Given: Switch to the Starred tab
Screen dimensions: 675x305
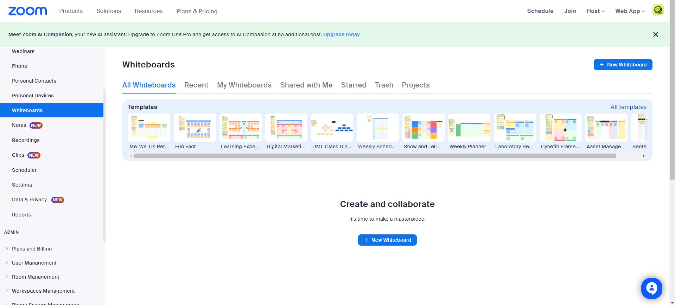Looking at the screenshot, I should tap(354, 85).
